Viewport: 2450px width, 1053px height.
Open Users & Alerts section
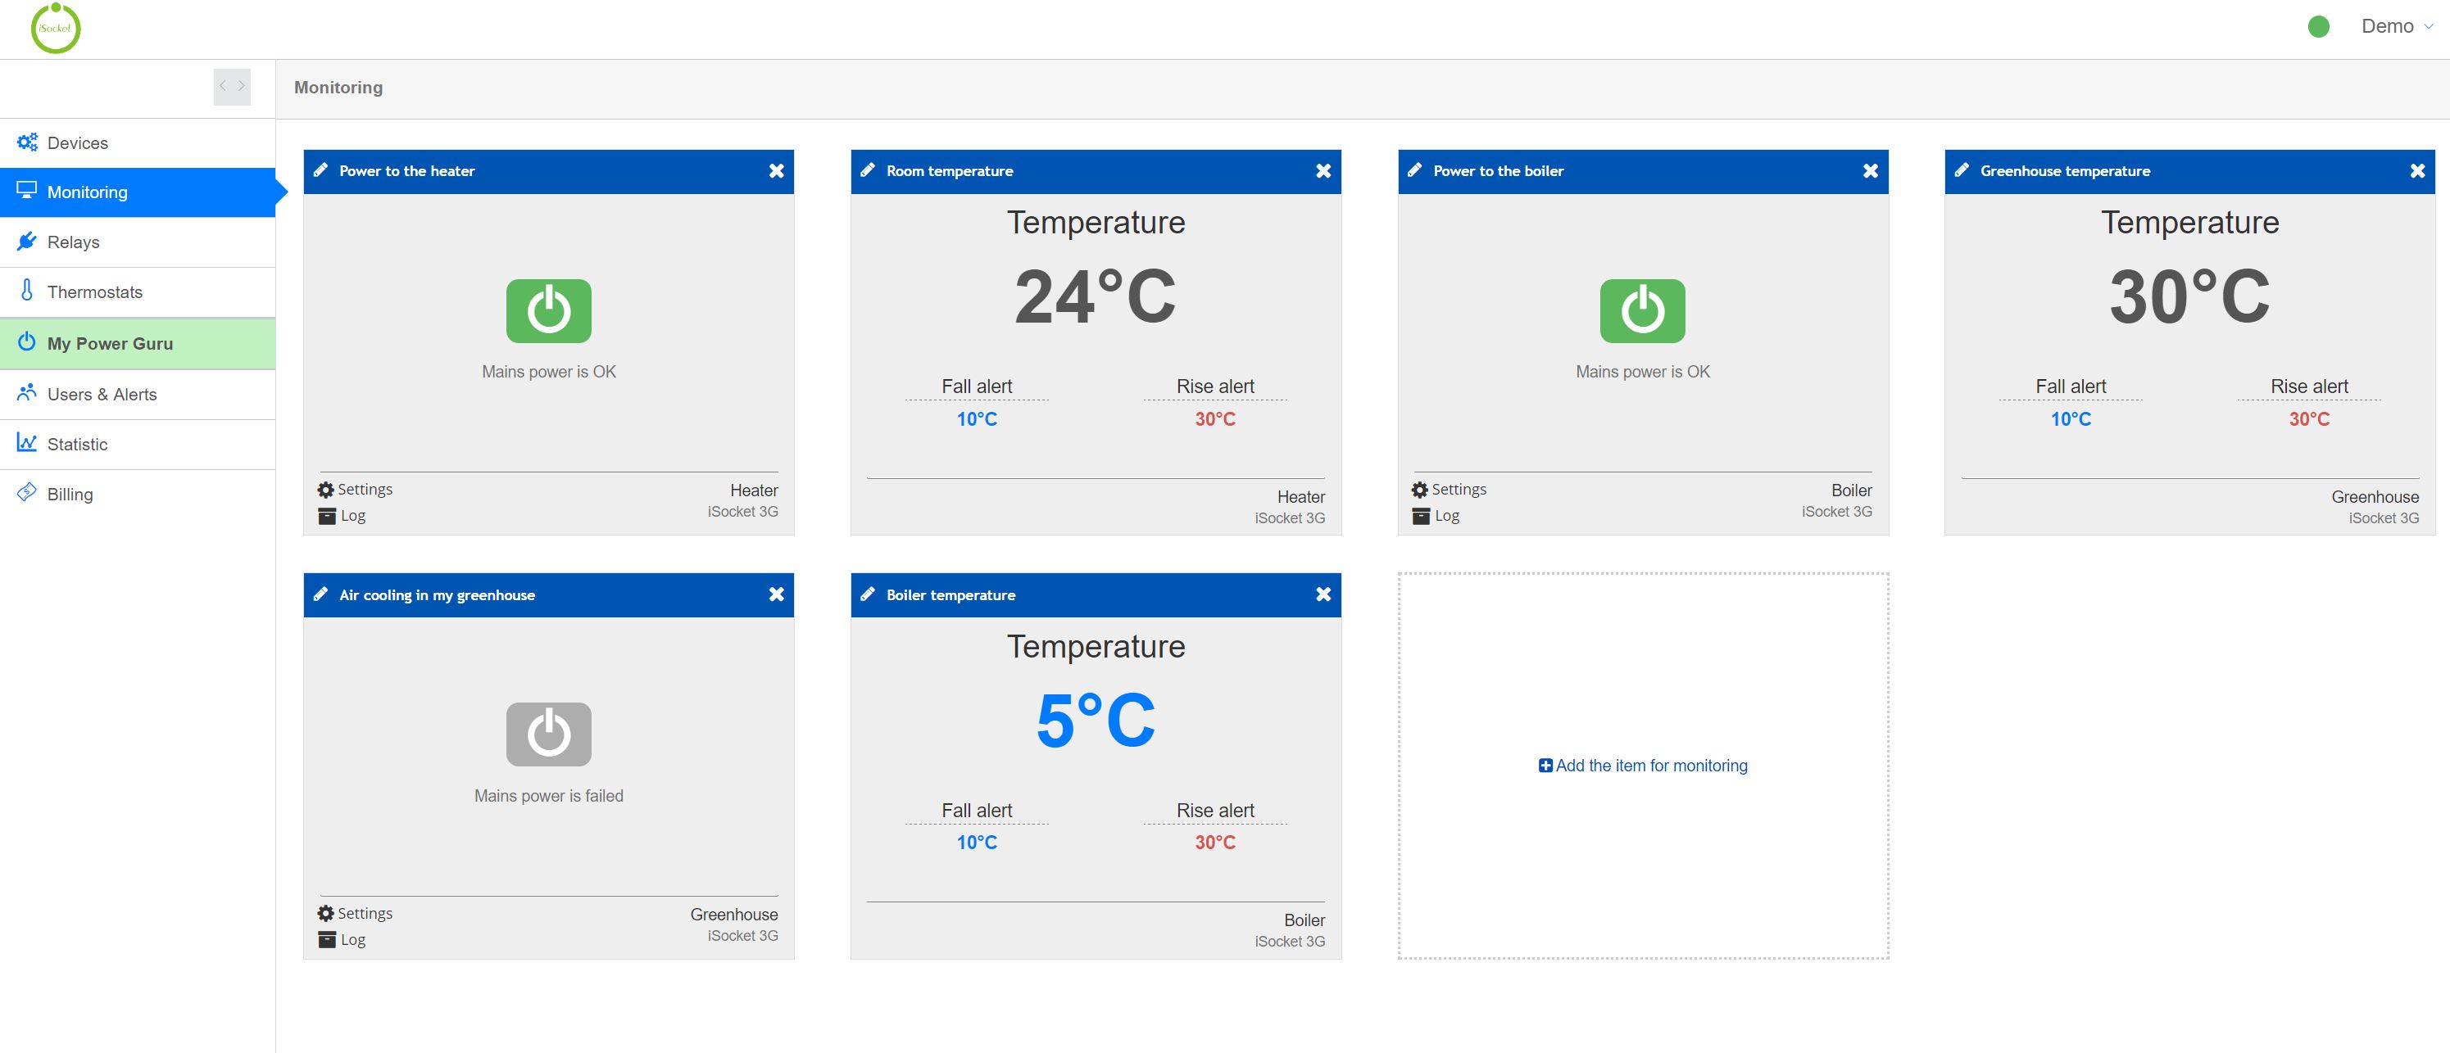[x=102, y=394]
